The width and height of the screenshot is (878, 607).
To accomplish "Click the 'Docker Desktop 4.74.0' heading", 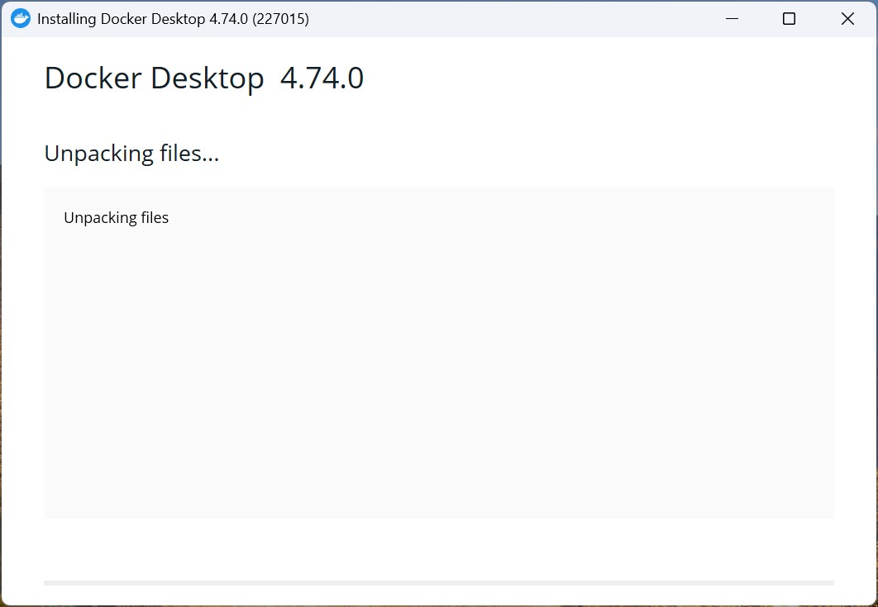I will (204, 78).
